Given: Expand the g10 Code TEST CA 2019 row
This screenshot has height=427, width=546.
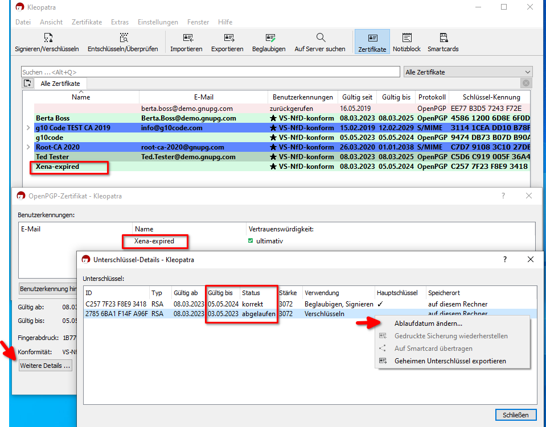Looking at the screenshot, I should click(28, 128).
